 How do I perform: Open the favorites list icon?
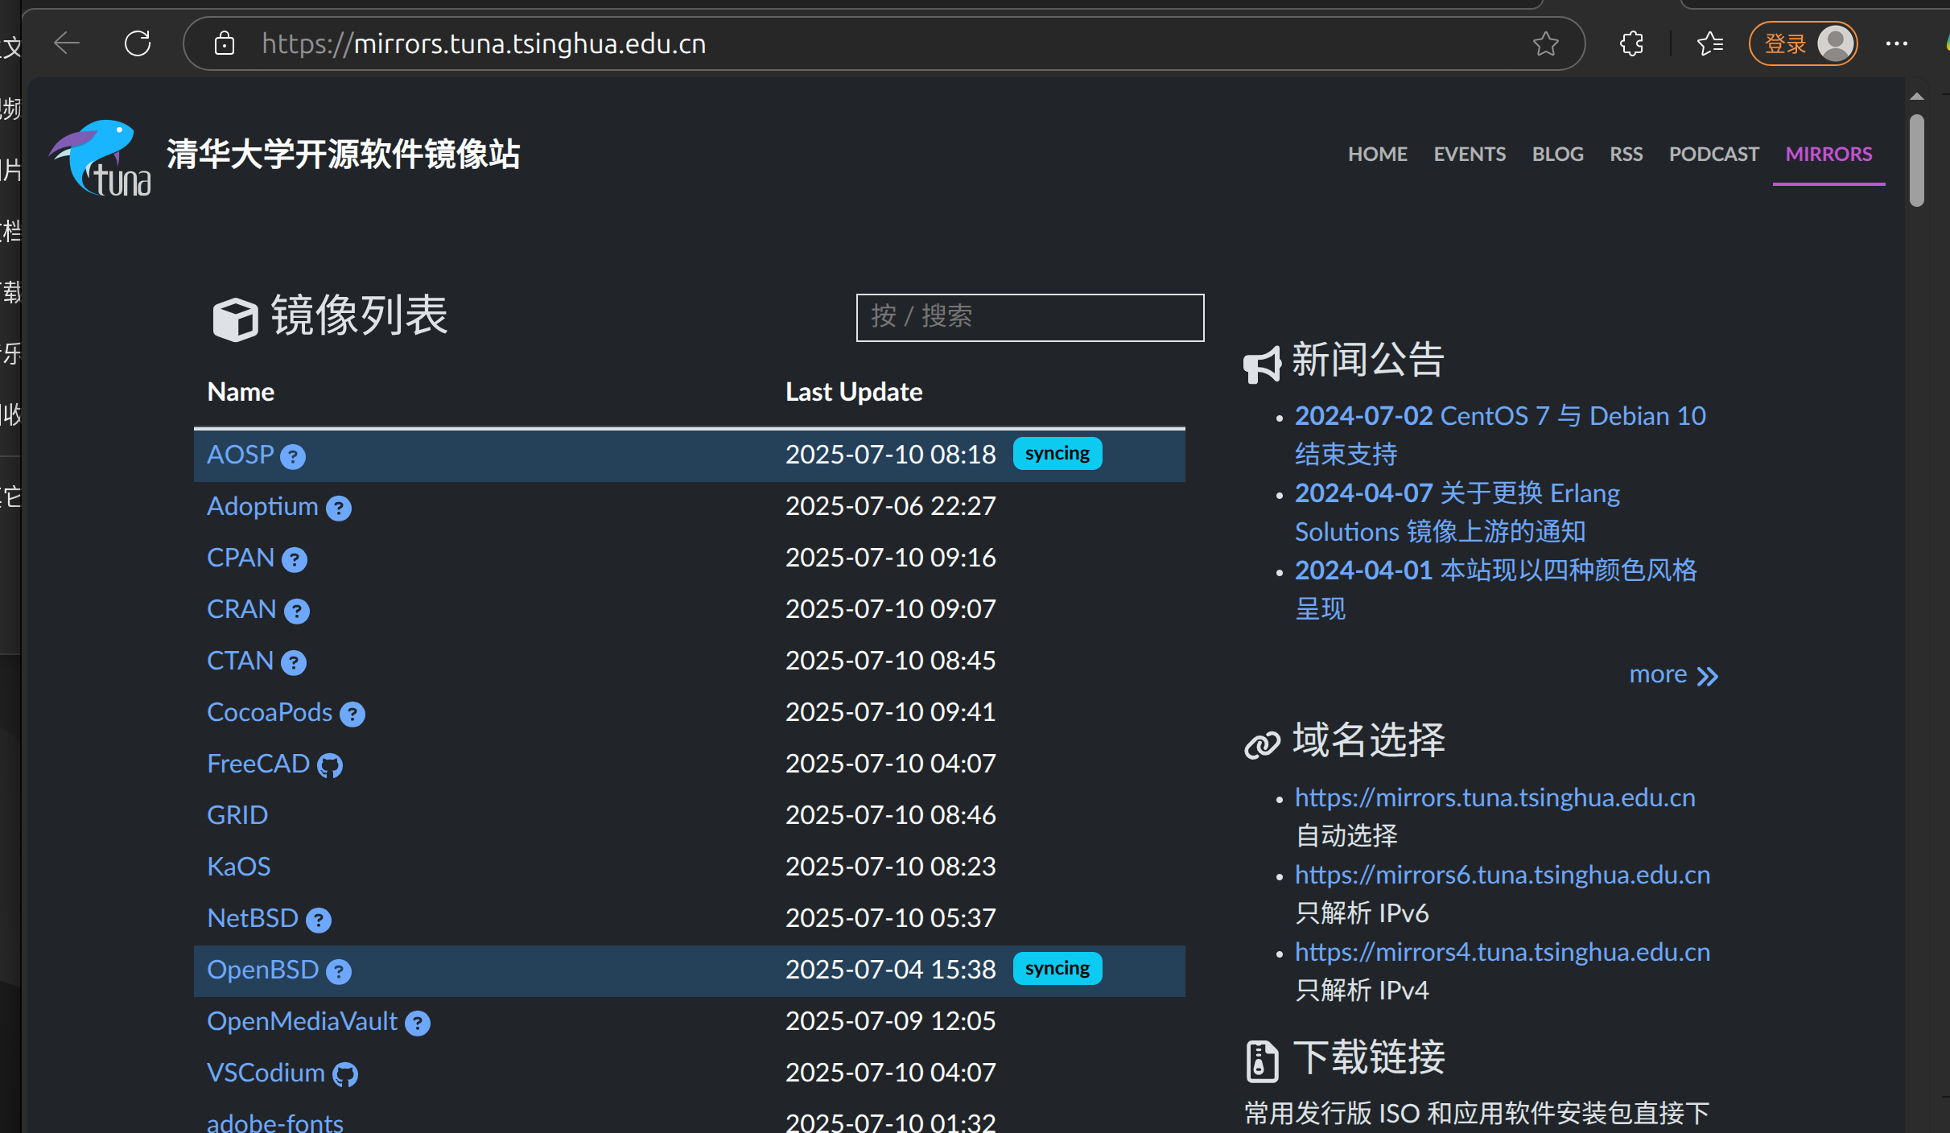1710,43
